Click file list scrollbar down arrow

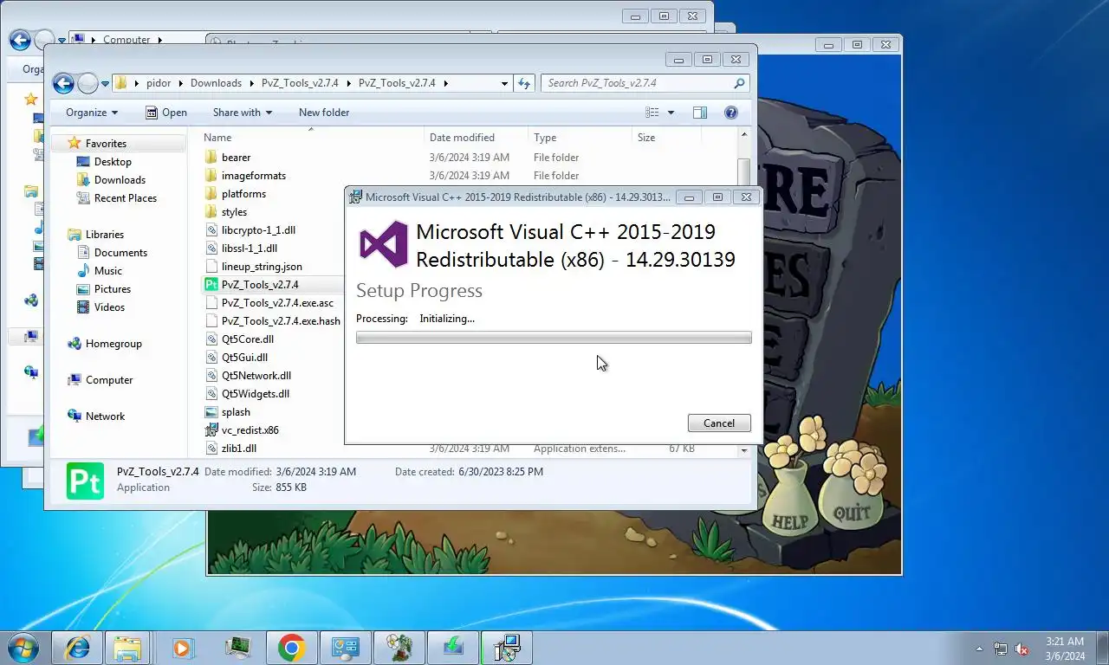coord(744,450)
